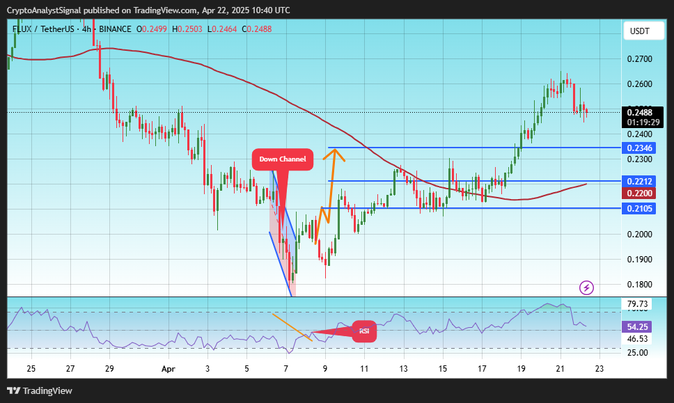Select the blue 0.2346 price level label
The width and height of the screenshot is (674, 403).
click(x=639, y=148)
